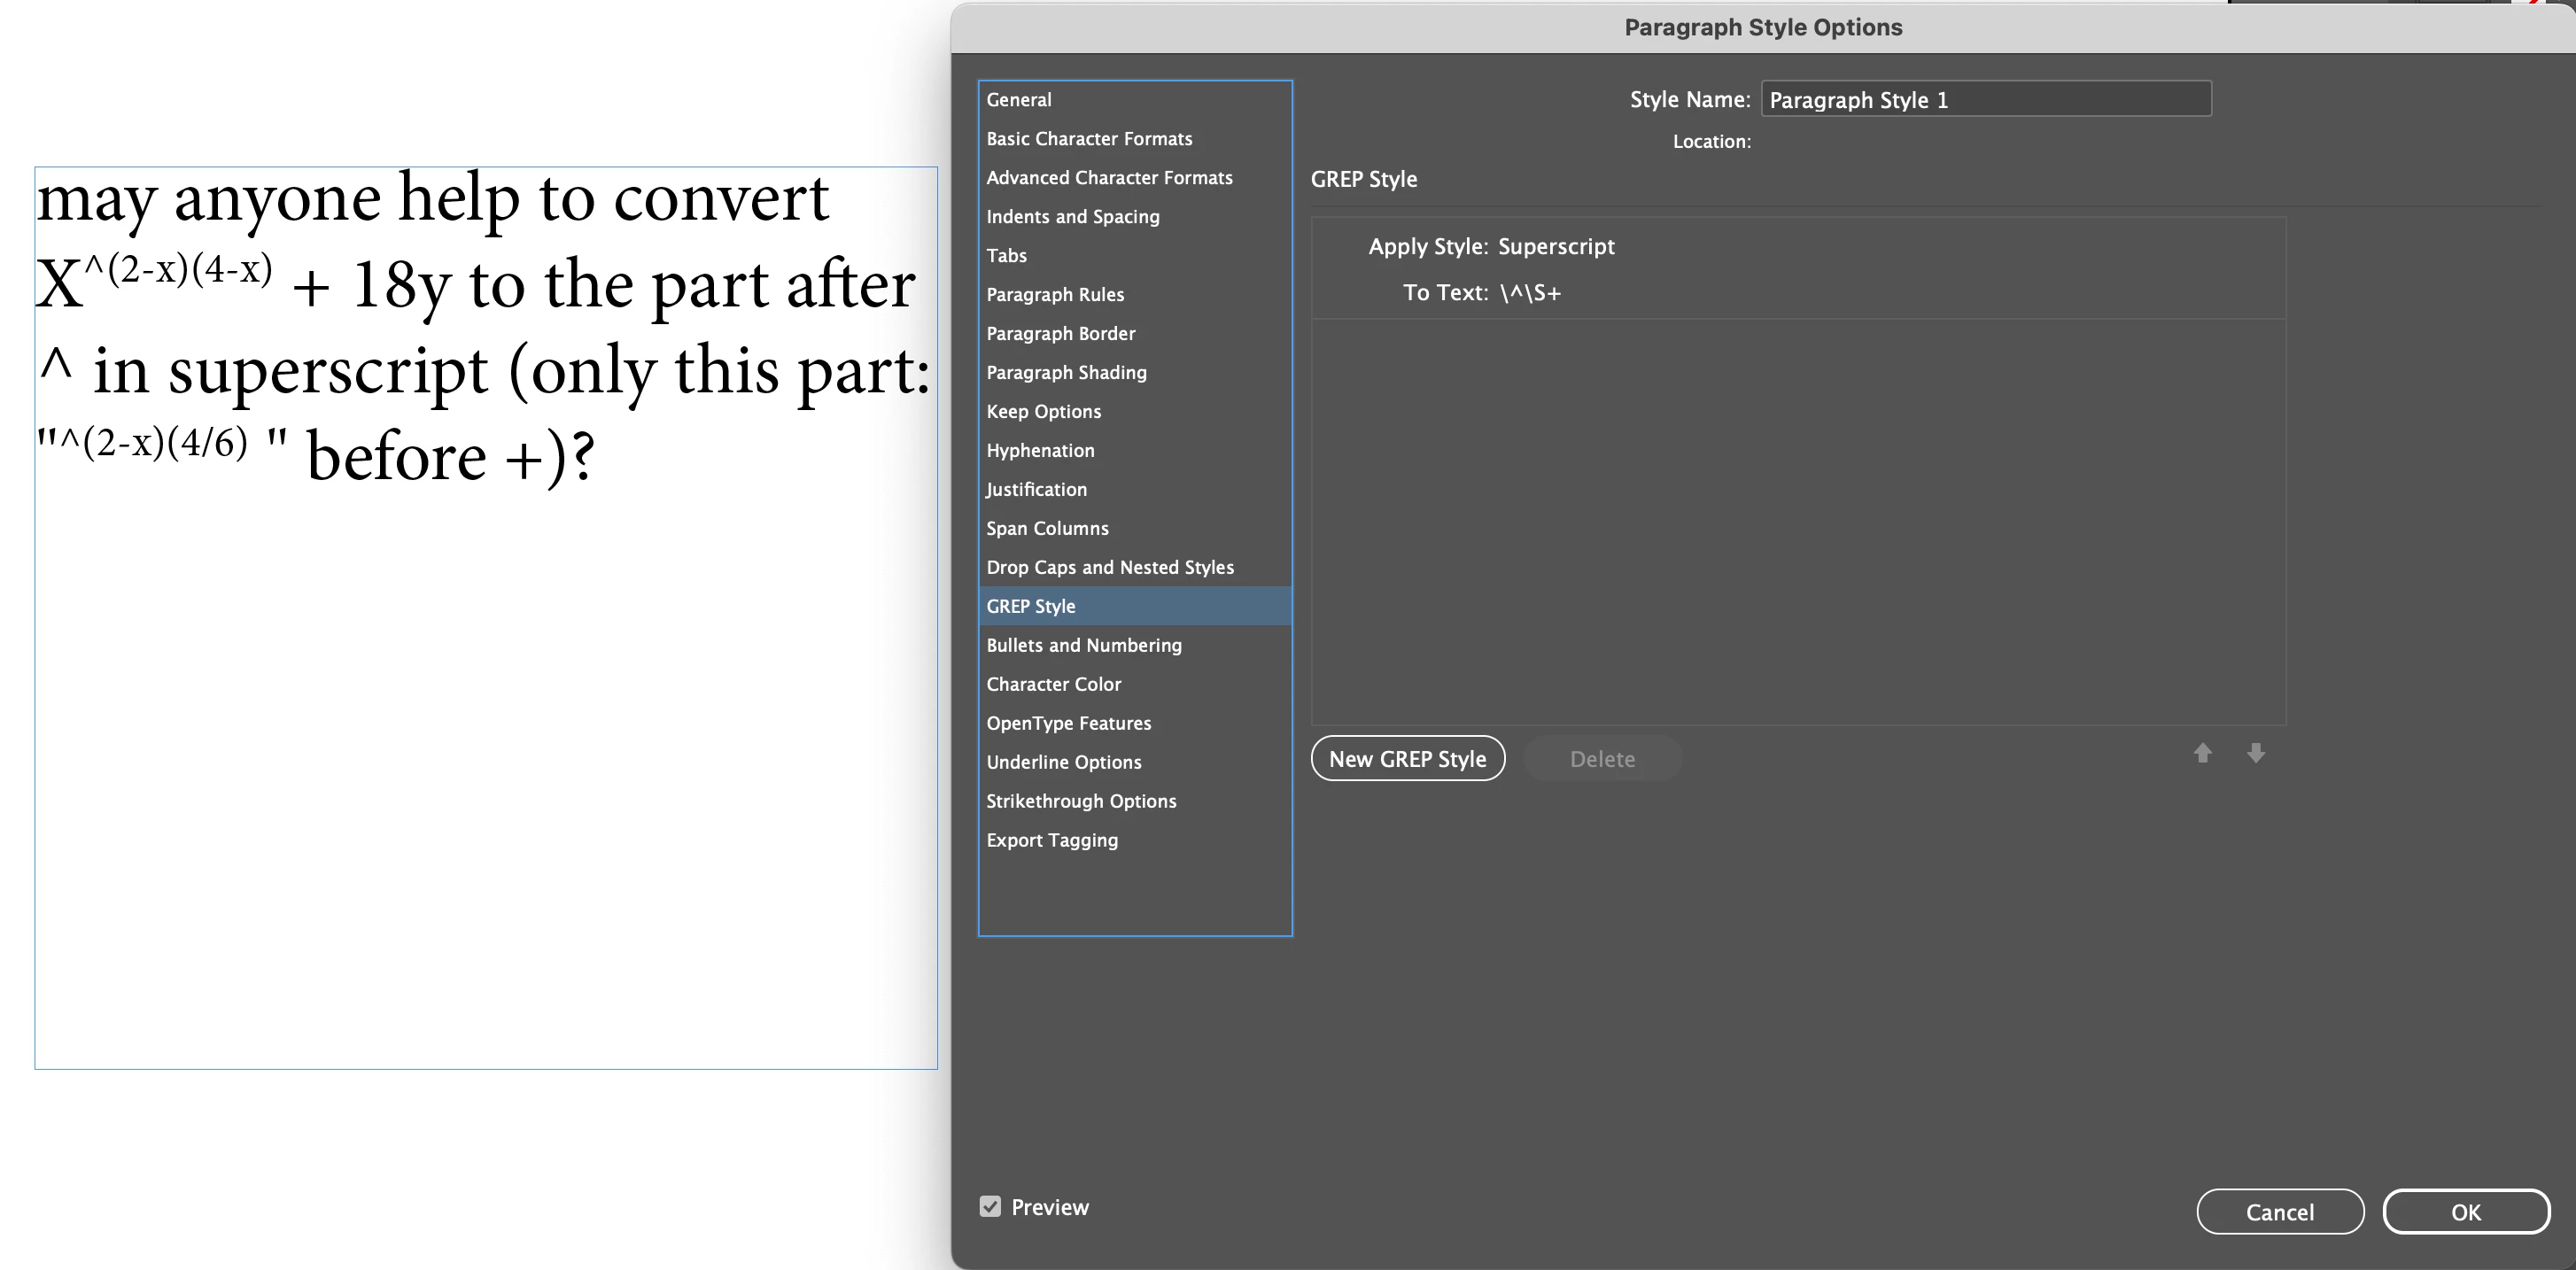2576x1270 pixels.
Task: Go to Indents and Spacing options
Action: 1073,217
